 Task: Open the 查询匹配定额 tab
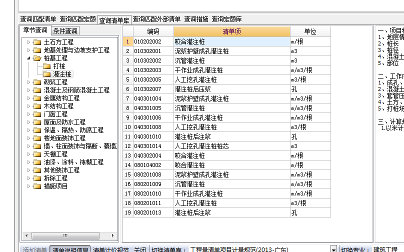(78, 19)
